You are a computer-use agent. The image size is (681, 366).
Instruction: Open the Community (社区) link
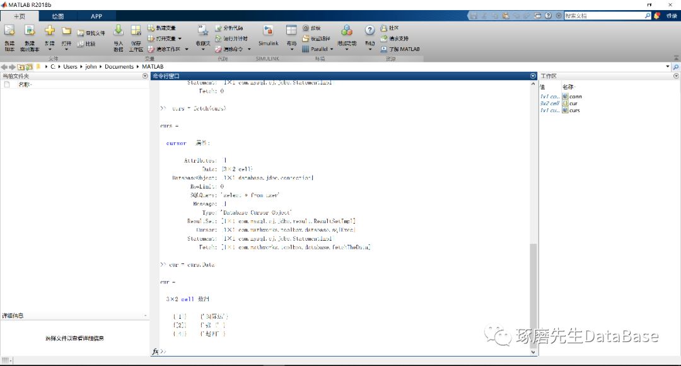390,28
